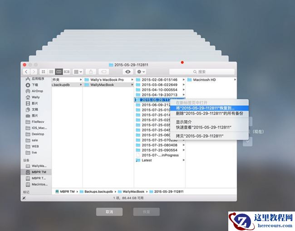The height and width of the screenshot is (231, 295).
Task: Select Macintos... device in sidebar
Action: pos(36,184)
